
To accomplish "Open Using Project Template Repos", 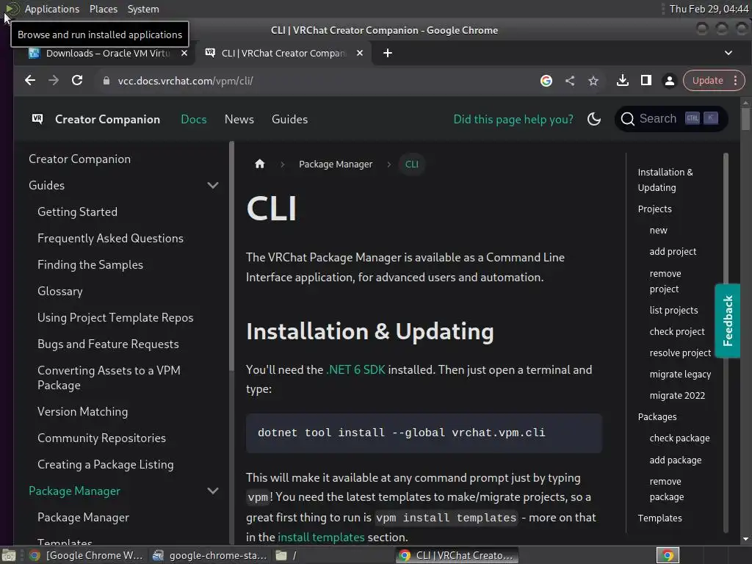I will point(115,317).
